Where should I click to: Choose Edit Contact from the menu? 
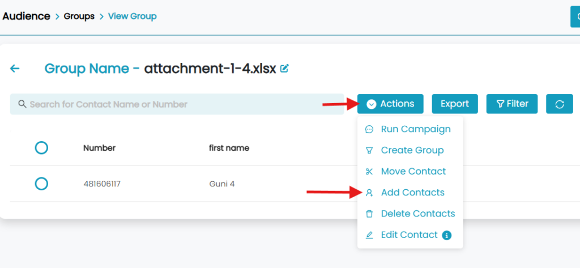point(409,235)
